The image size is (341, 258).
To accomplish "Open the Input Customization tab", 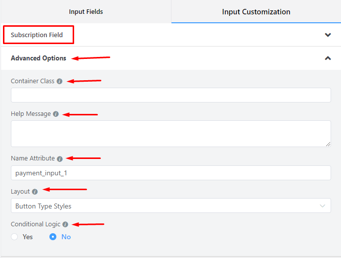I will (x=256, y=11).
